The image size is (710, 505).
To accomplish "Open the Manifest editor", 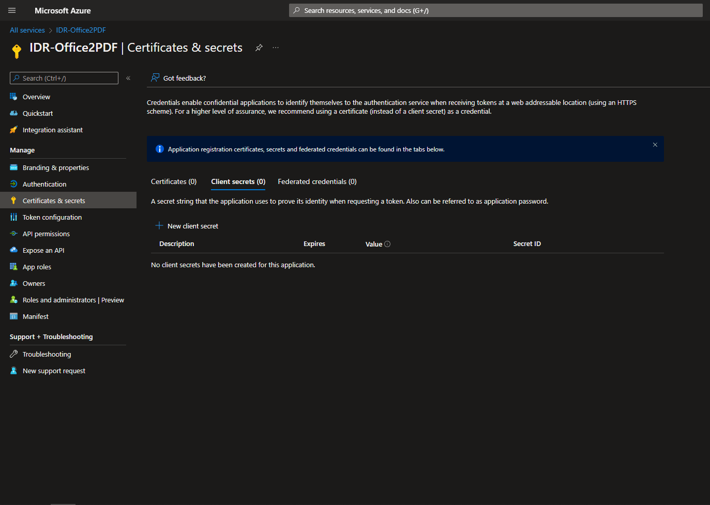I will [x=36, y=316].
